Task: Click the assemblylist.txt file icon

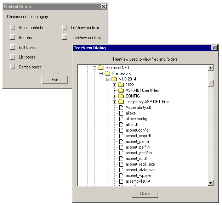Action: coord(121,181)
